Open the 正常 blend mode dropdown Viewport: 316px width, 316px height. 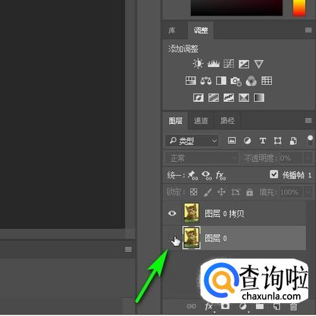click(x=202, y=159)
